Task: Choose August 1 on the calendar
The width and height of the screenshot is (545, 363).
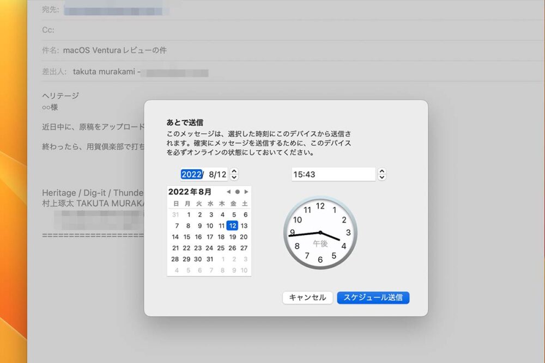Action: [187, 214]
